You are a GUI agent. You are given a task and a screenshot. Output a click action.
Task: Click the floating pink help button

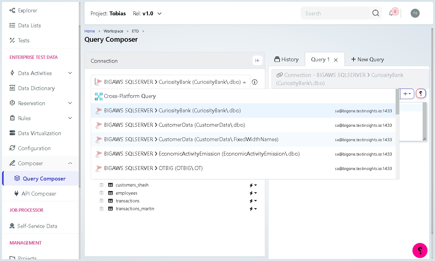[x=420, y=250]
